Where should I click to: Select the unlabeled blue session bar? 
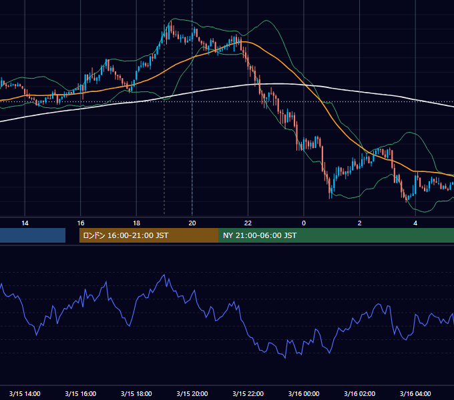(33, 235)
